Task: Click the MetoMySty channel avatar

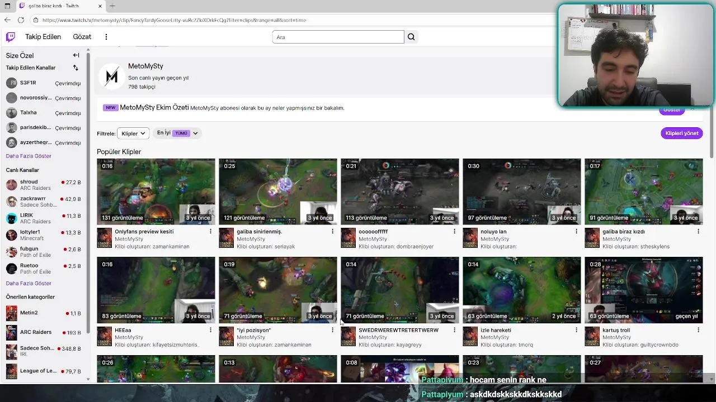Action: click(112, 76)
